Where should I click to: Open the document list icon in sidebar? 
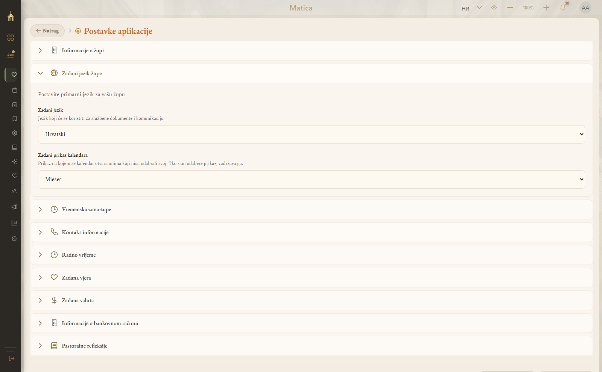14,147
